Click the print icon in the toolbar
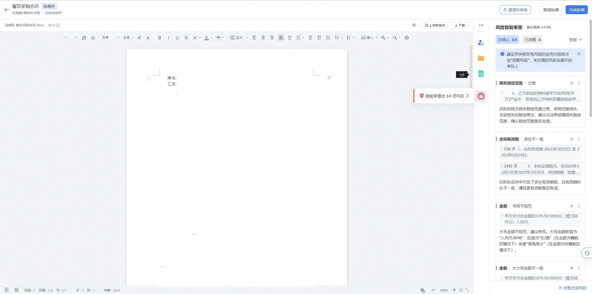Viewport: 592px width, 294px height. (x=407, y=38)
